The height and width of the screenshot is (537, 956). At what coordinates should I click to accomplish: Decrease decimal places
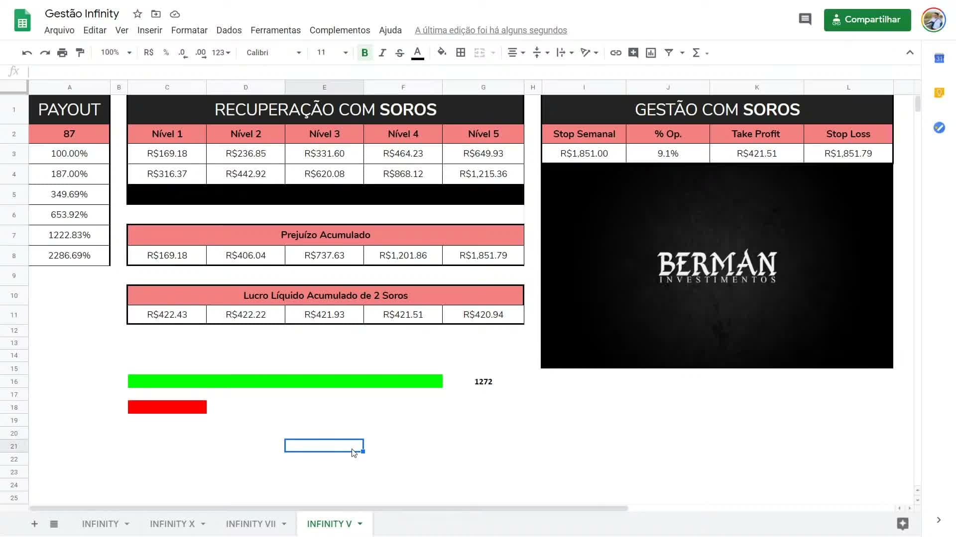[183, 53]
